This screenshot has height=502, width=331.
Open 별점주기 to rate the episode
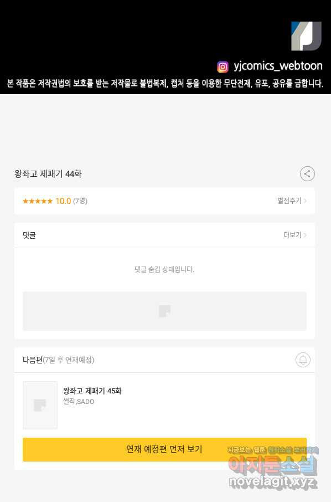(x=289, y=201)
